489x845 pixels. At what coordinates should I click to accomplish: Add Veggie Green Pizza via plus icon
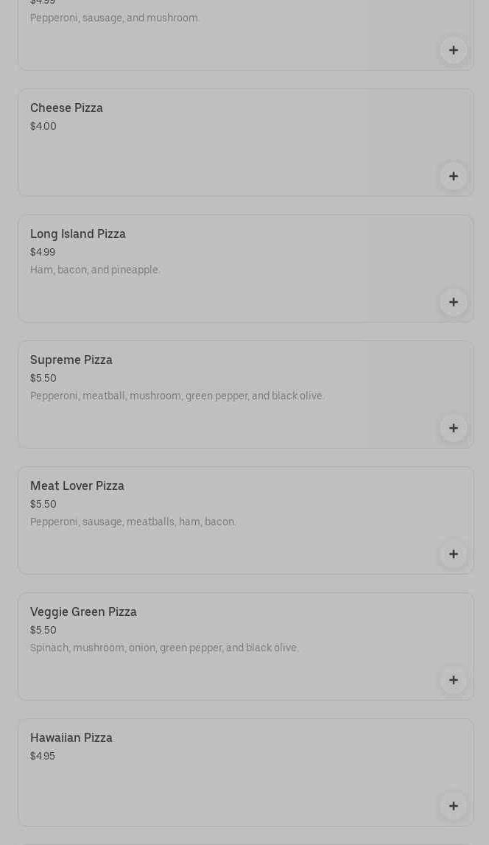[x=454, y=680]
